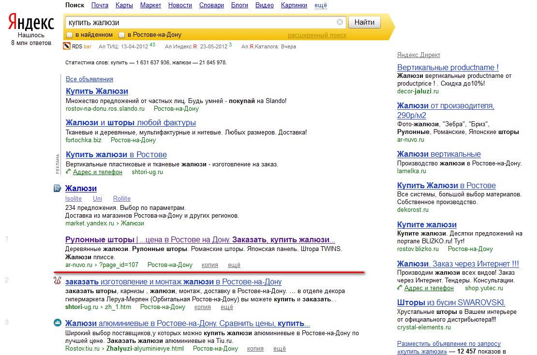The image size is (537, 355).
Task: Clear the search field with the X icon
Action: pyautogui.click(x=340, y=22)
